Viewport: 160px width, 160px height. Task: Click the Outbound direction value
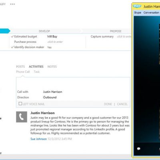(50, 97)
